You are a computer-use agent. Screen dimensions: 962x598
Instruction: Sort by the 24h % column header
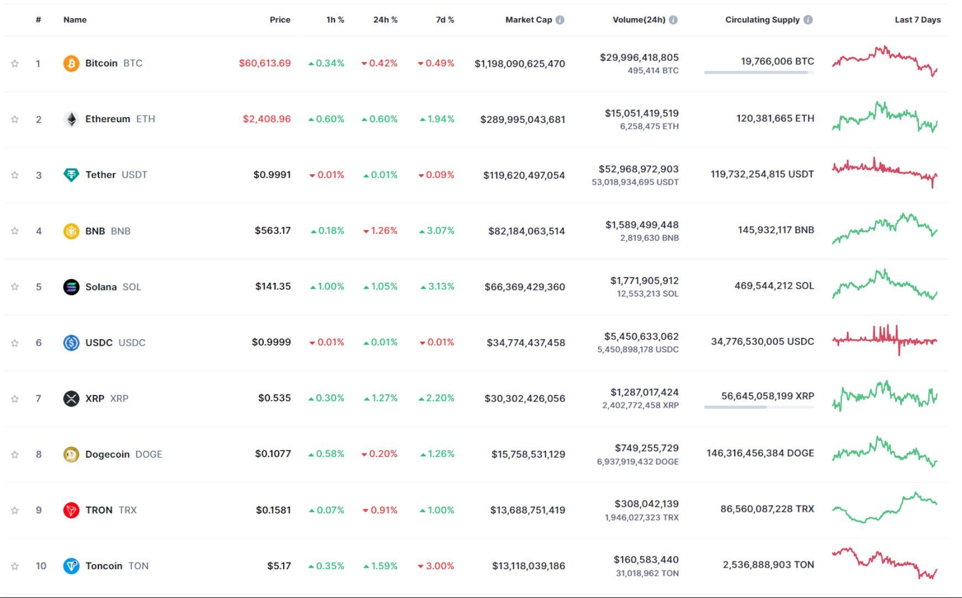[385, 20]
